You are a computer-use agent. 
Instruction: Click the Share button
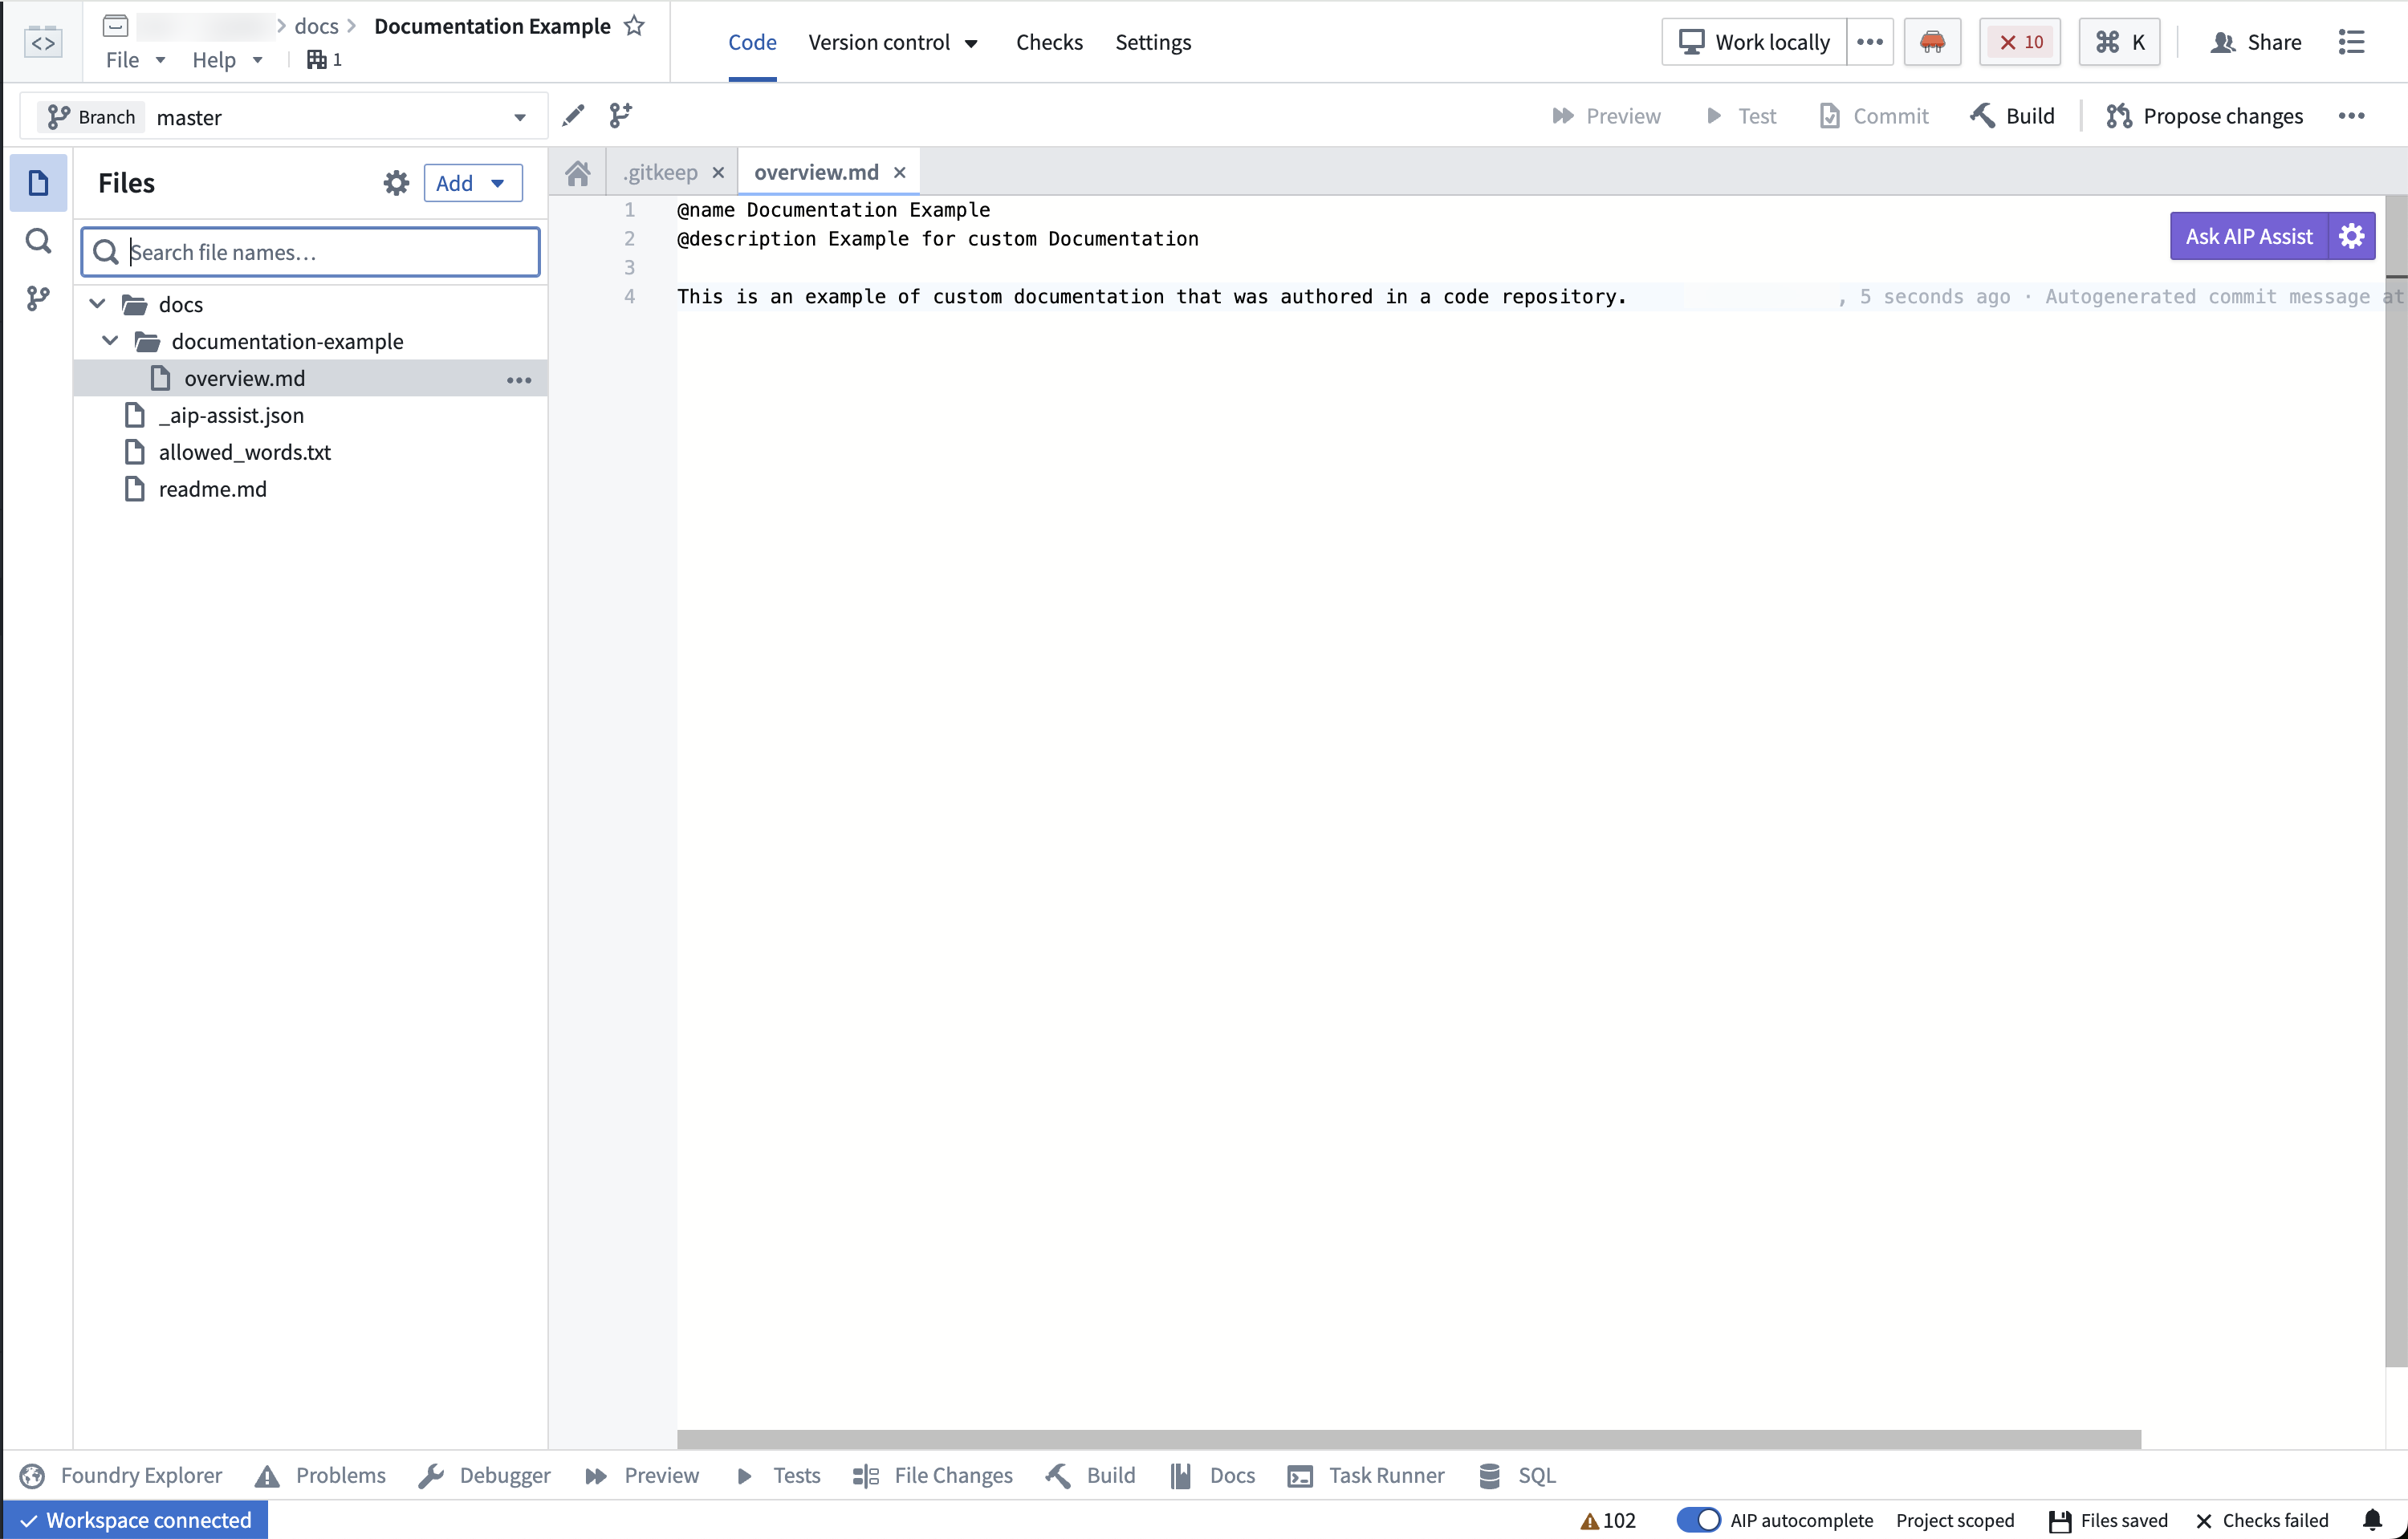pos(2256,42)
